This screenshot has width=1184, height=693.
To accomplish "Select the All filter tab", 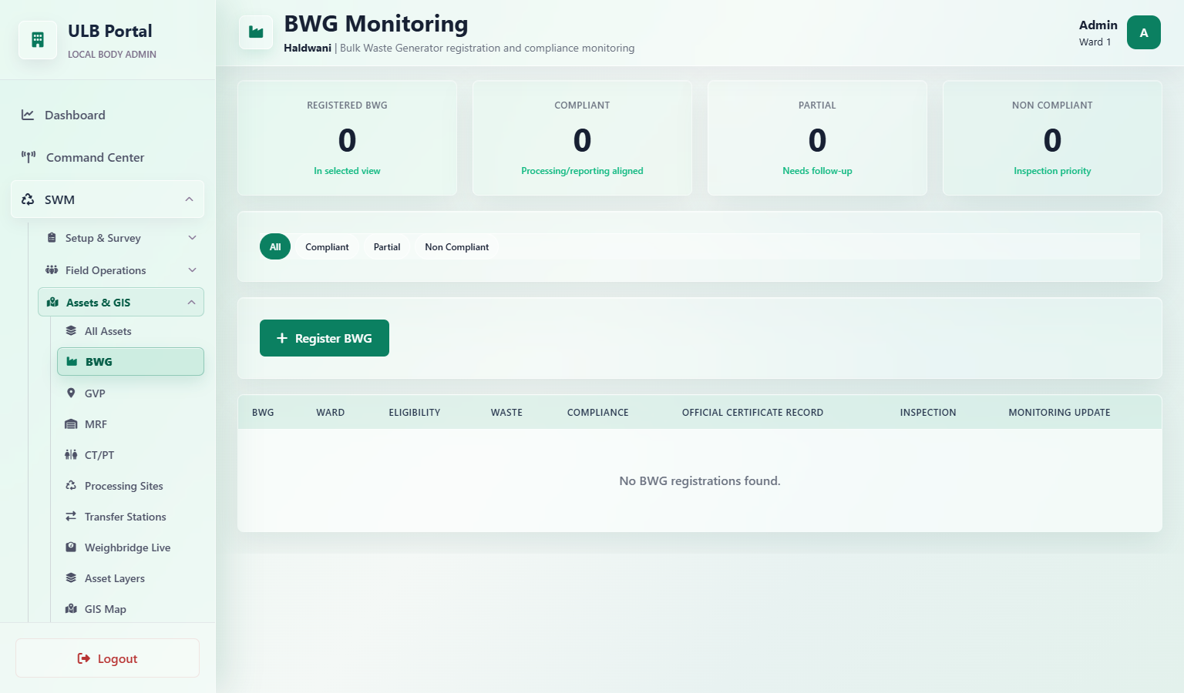I will point(275,246).
